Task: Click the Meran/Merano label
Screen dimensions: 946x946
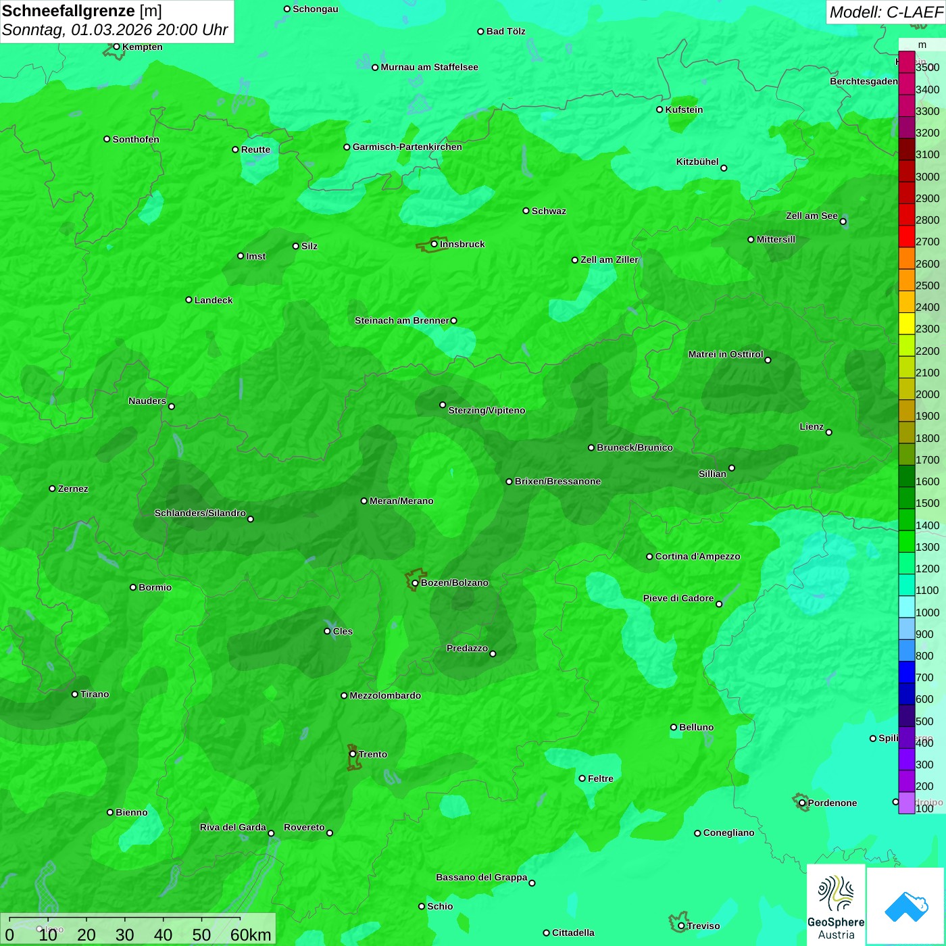Action: click(401, 501)
